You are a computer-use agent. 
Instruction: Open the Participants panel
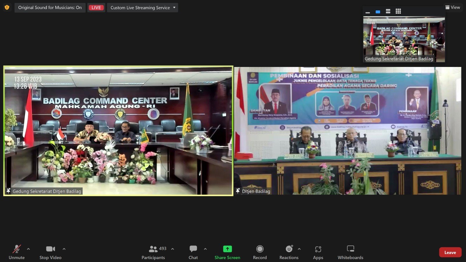(153, 252)
